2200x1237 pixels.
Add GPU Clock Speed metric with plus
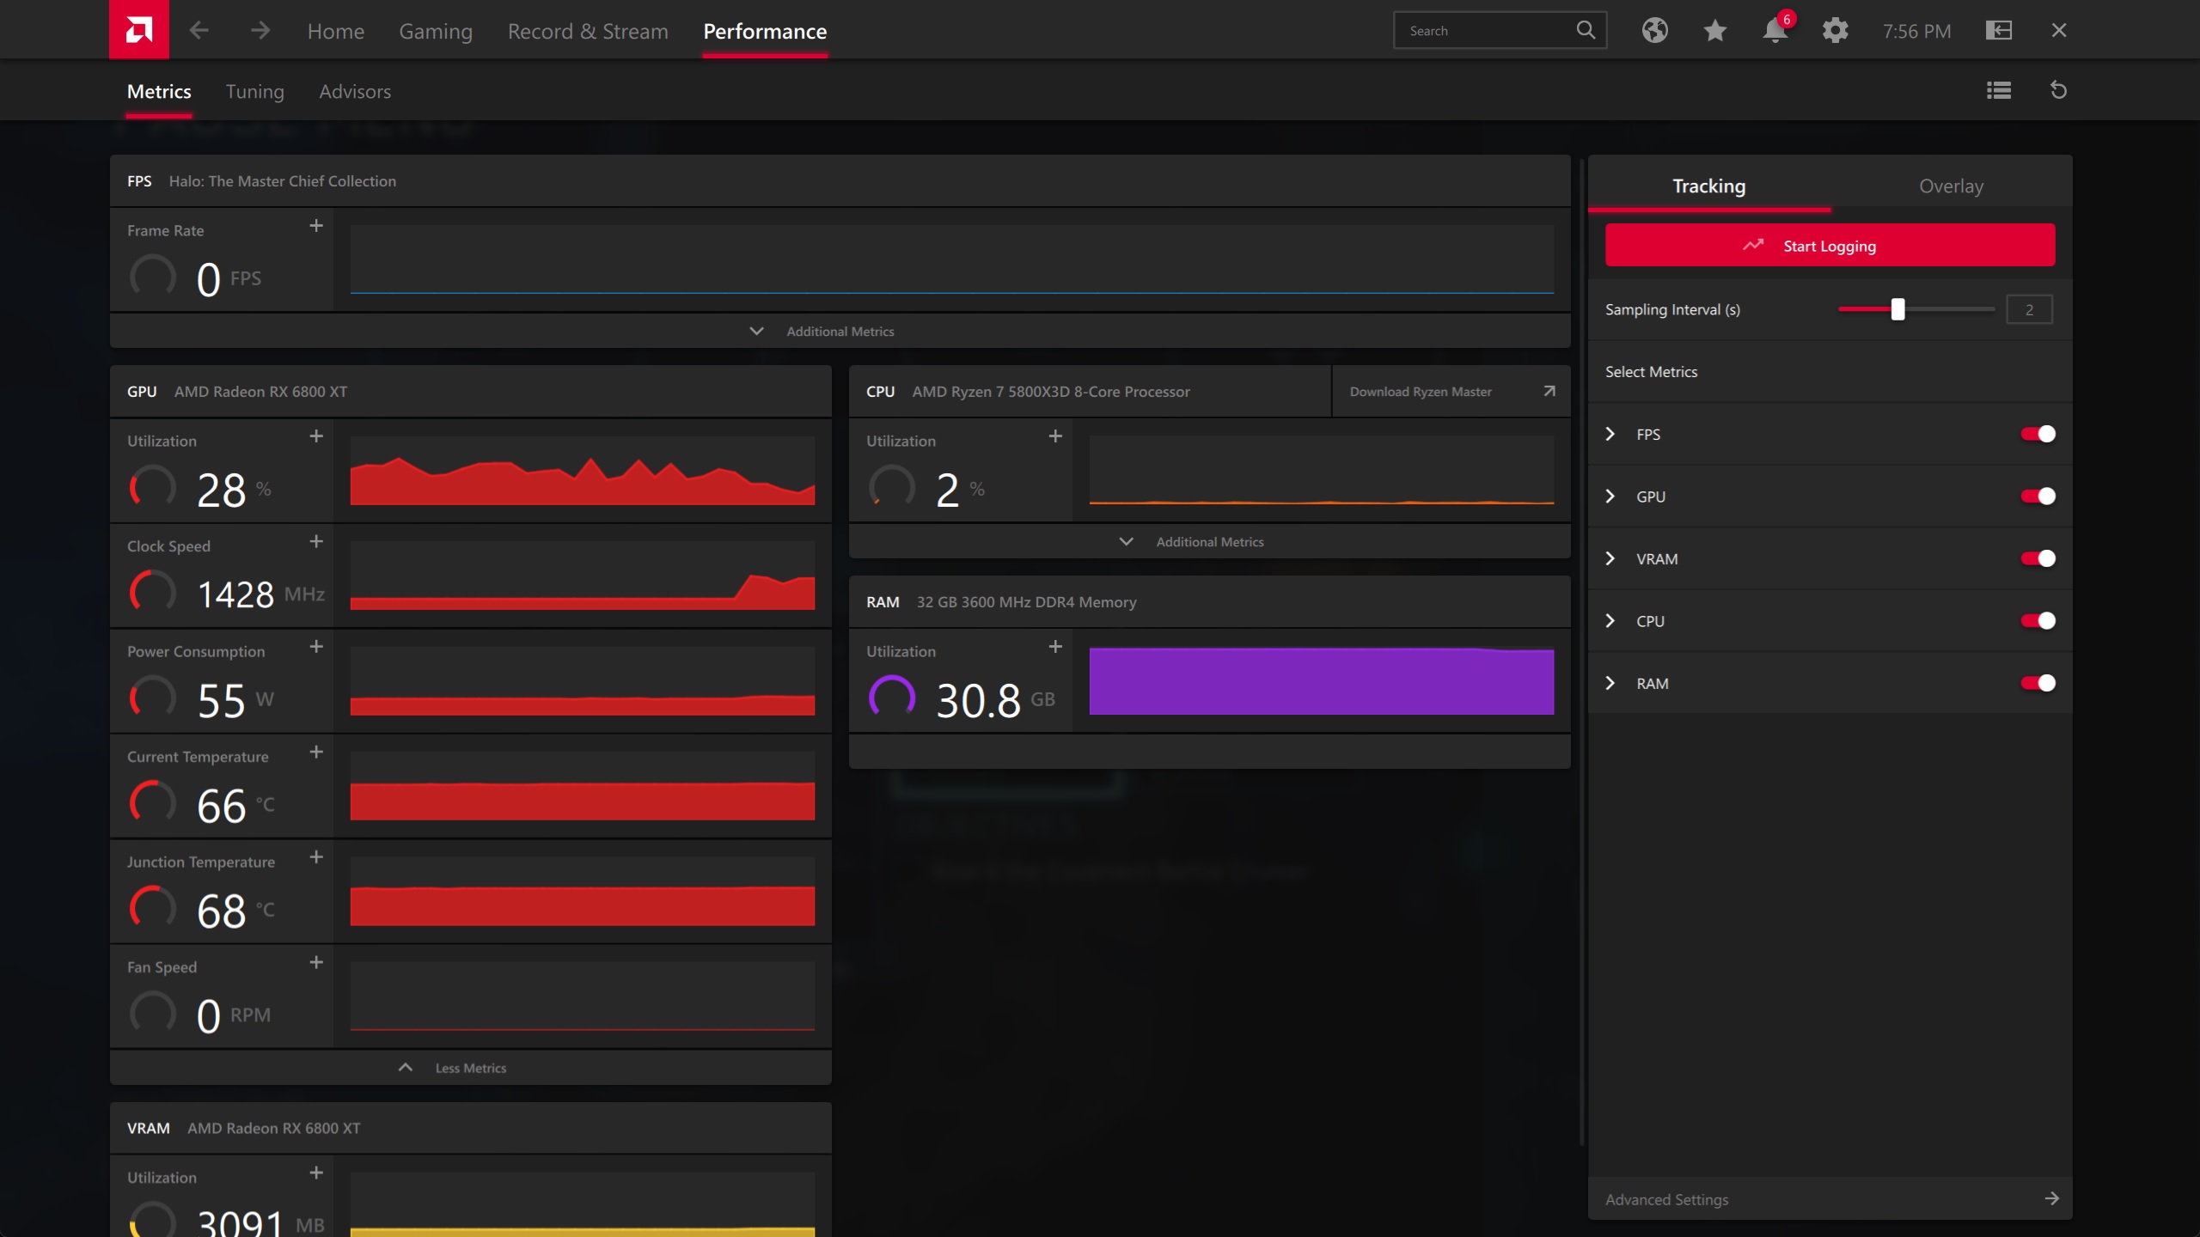pos(316,541)
